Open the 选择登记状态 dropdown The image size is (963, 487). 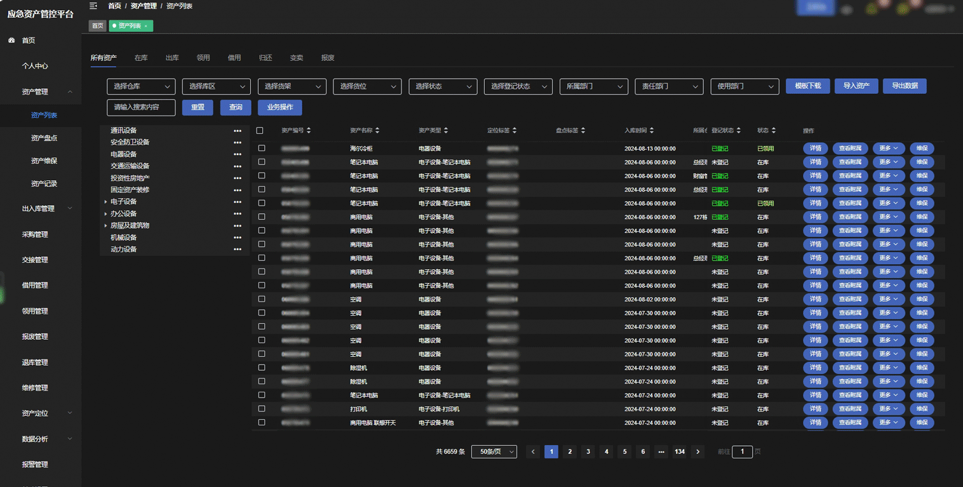pyautogui.click(x=518, y=86)
